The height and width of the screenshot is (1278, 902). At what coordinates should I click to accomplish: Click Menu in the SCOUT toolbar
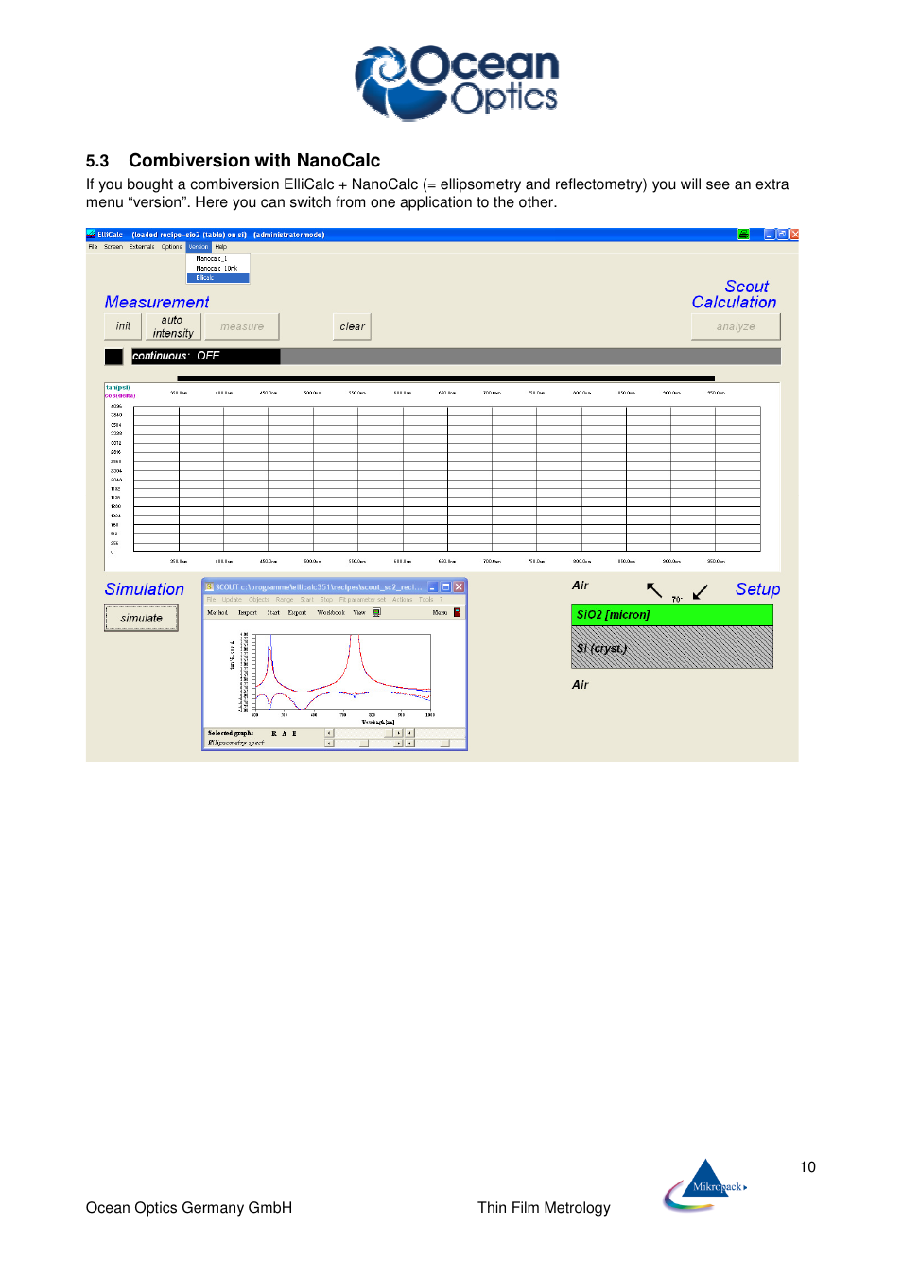(x=440, y=612)
